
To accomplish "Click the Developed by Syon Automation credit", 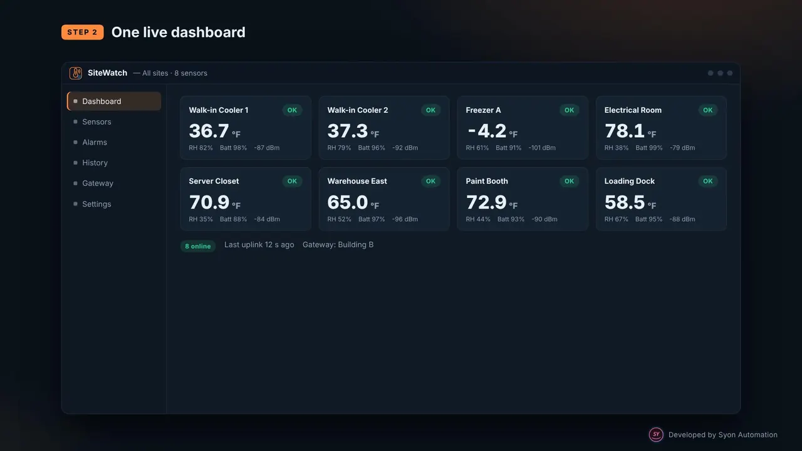I will tap(723, 435).
